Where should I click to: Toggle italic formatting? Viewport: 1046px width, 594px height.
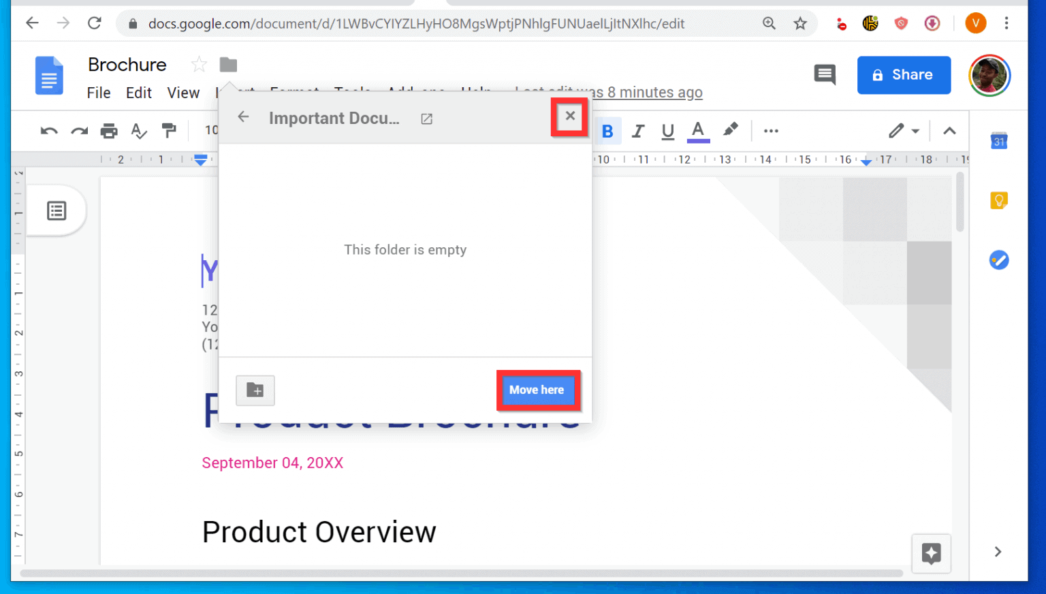coord(637,131)
